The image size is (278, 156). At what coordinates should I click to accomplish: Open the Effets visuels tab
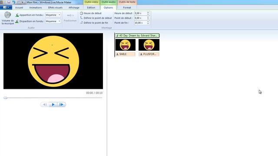click(x=55, y=8)
